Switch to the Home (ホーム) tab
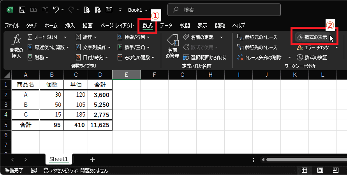347x175 pixels. [51, 25]
